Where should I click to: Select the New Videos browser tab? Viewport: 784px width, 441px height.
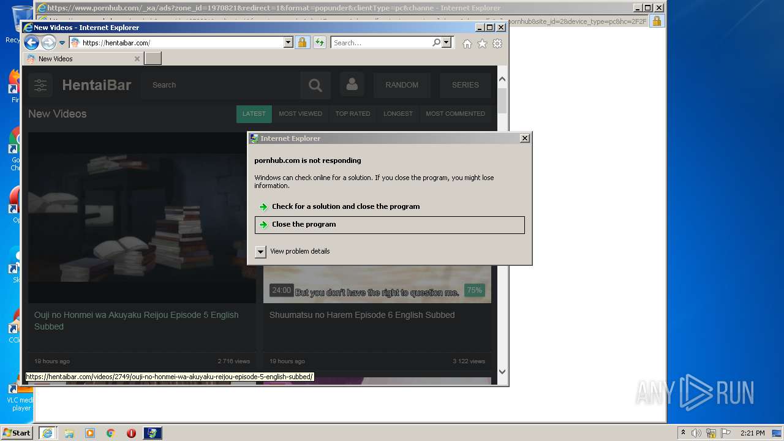[83, 59]
